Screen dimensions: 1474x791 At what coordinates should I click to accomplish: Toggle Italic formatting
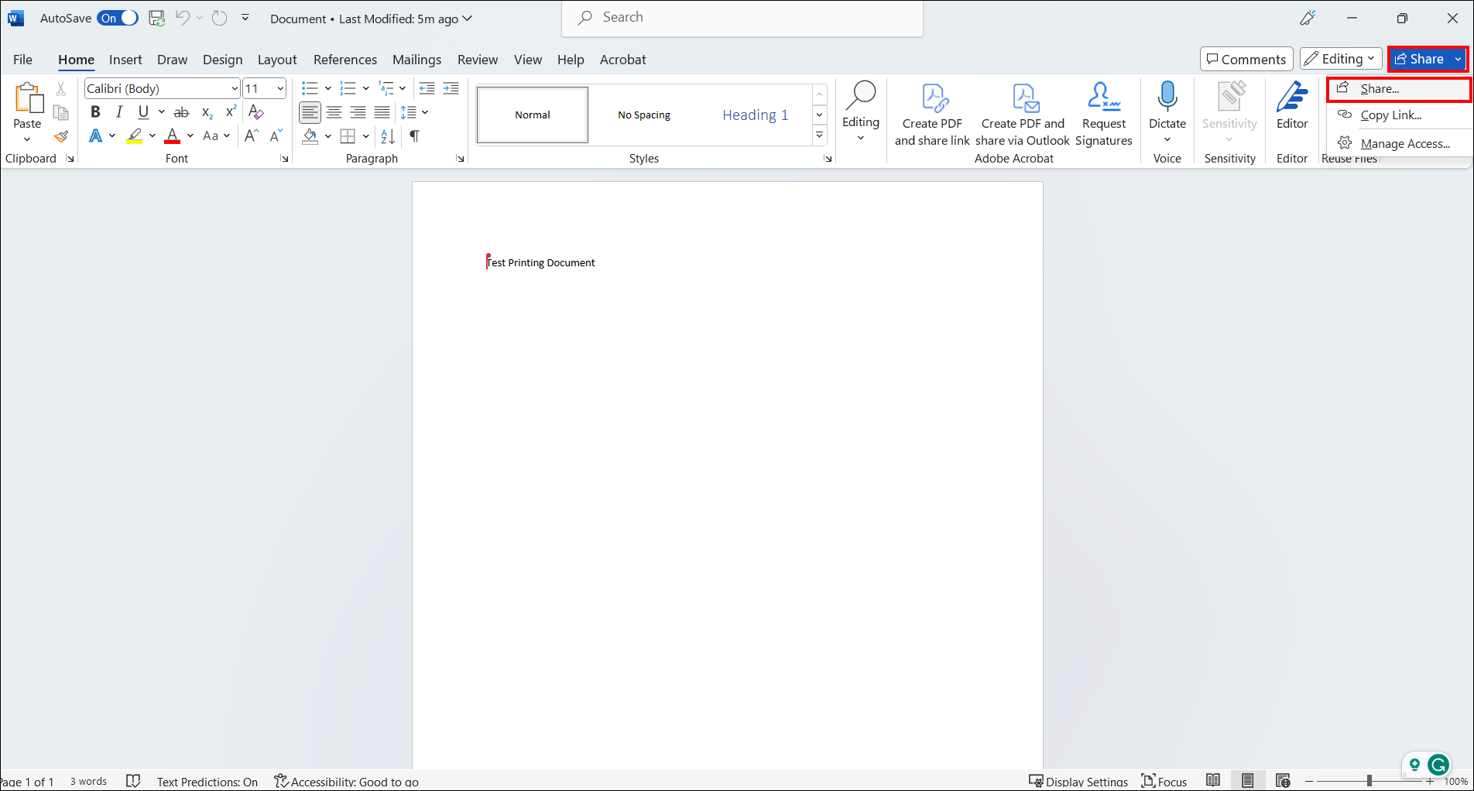click(x=119, y=112)
